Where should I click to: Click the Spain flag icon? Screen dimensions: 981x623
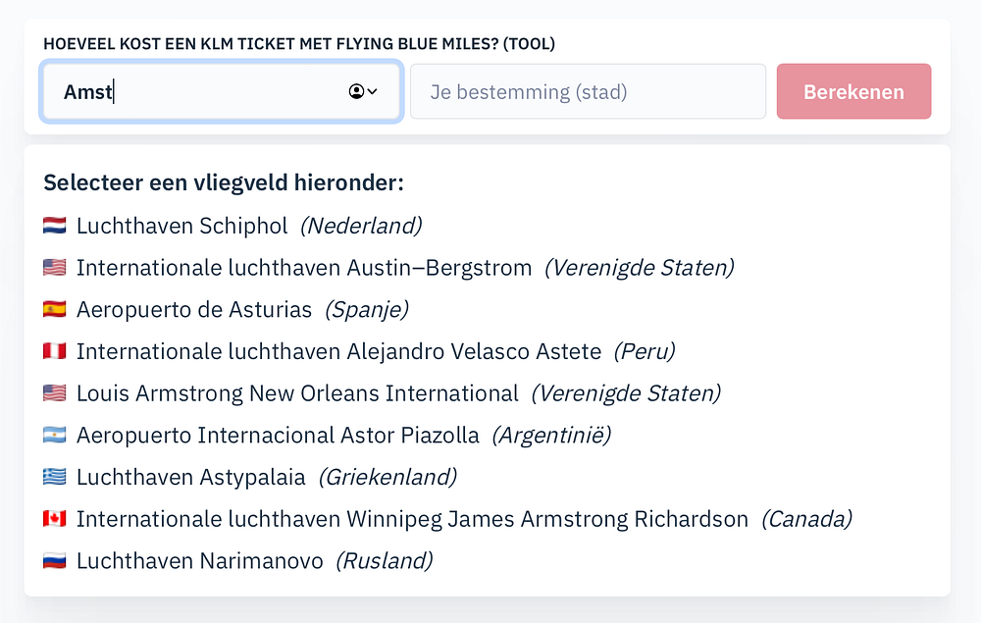(54, 310)
